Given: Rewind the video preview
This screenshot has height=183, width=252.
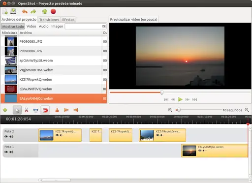Looking at the screenshot, I should pos(173,99).
